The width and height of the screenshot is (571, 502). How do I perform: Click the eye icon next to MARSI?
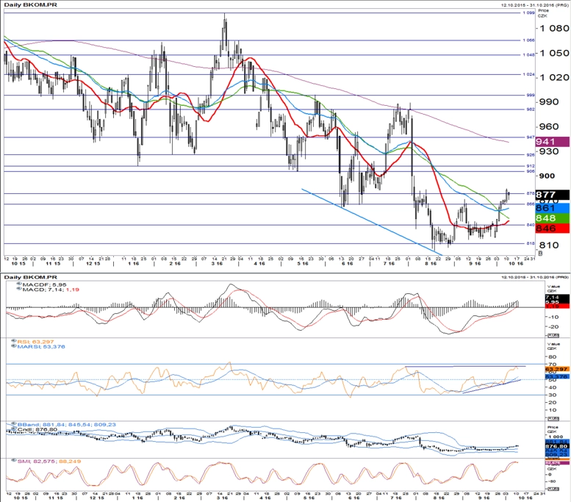(14, 345)
